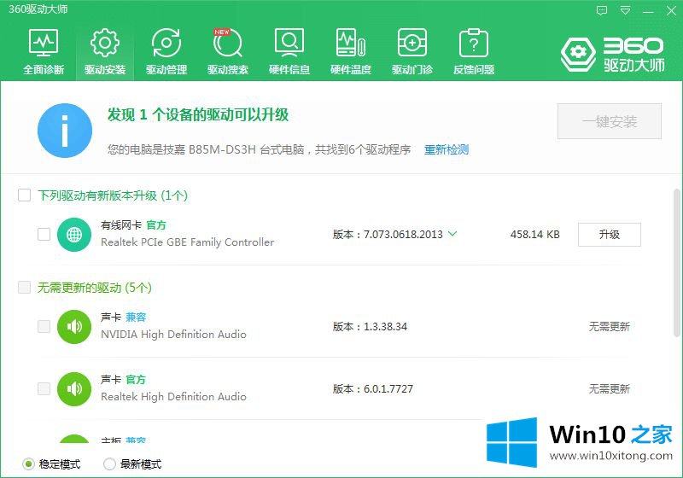The width and height of the screenshot is (683, 478).
Task: Click the feedback chat icon in title bar
Action: click(x=602, y=10)
